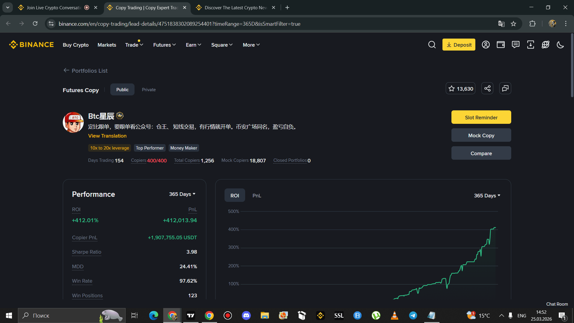The height and width of the screenshot is (323, 574).
Task: Click the Windows taskbar search box
Action: tap(72, 316)
